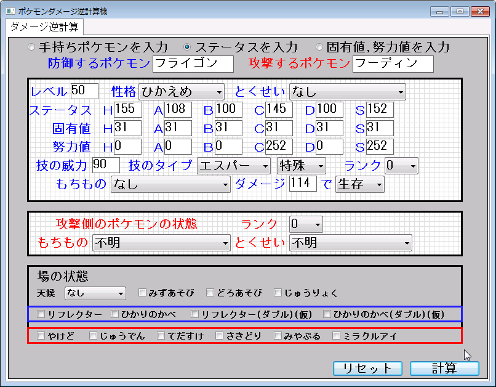Click 努力値 H field with 0
Viewport: 496px width, 387px height.
[127, 147]
